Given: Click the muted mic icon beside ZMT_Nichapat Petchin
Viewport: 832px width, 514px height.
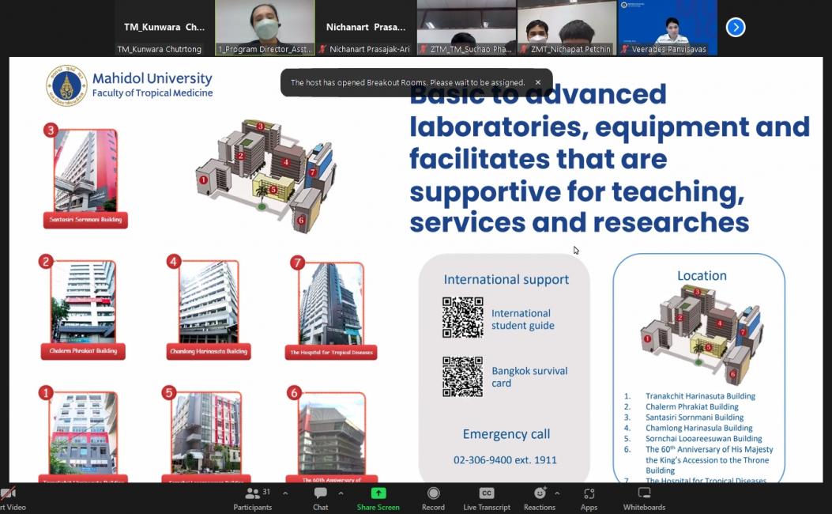Looking at the screenshot, I should [524, 49].
